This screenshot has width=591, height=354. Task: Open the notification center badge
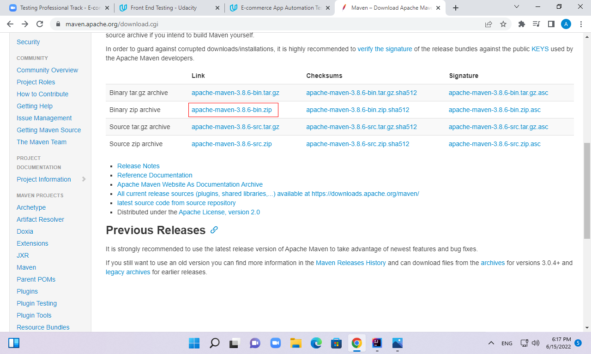(578, 343)
